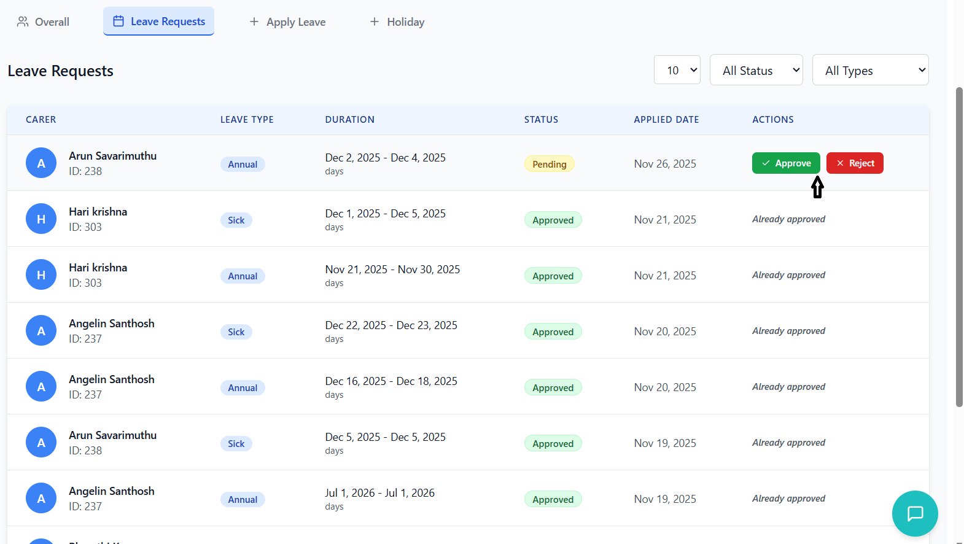
Task: Click the plus icon beside Apply Leave
Action: click(x=254, y=22)
